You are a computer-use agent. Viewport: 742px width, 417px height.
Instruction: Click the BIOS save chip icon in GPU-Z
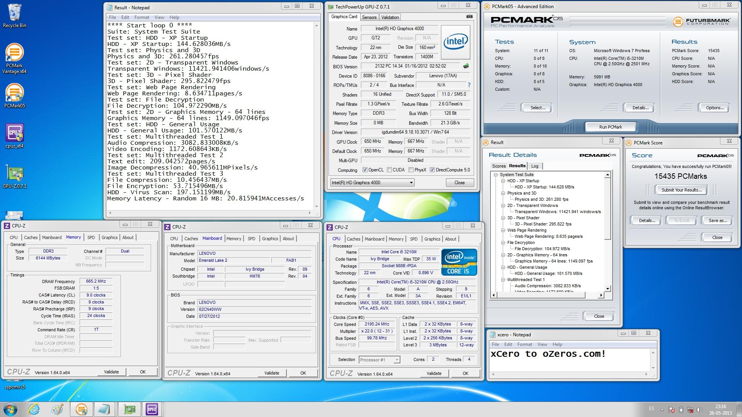466,66
